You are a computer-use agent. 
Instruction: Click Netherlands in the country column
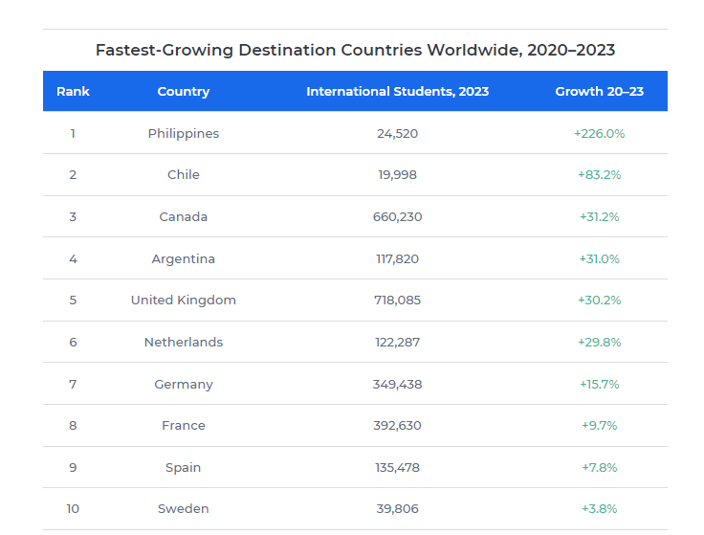pos(183,343)
